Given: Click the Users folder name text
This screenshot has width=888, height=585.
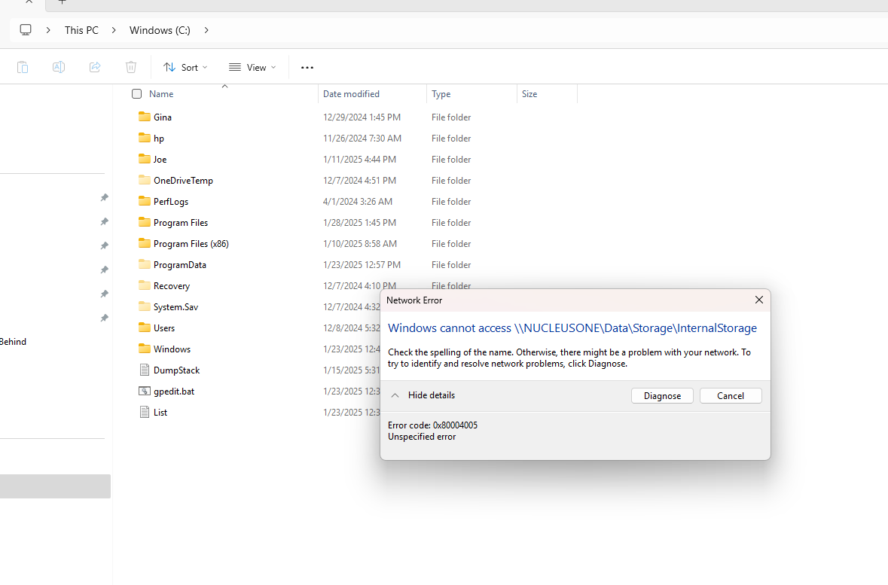Looking at the screenshot, I should coord(164,328).
